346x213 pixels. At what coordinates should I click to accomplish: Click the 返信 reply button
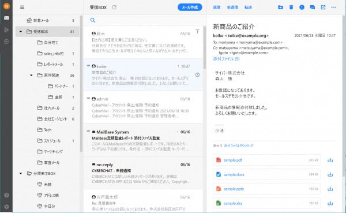click(217, 8)
